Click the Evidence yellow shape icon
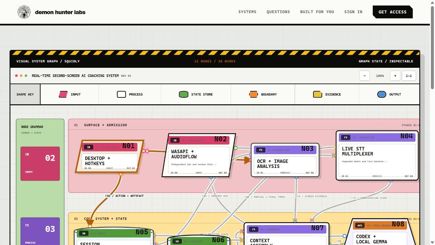The height and width of the screenshot is (245, 435). (317, 94)
